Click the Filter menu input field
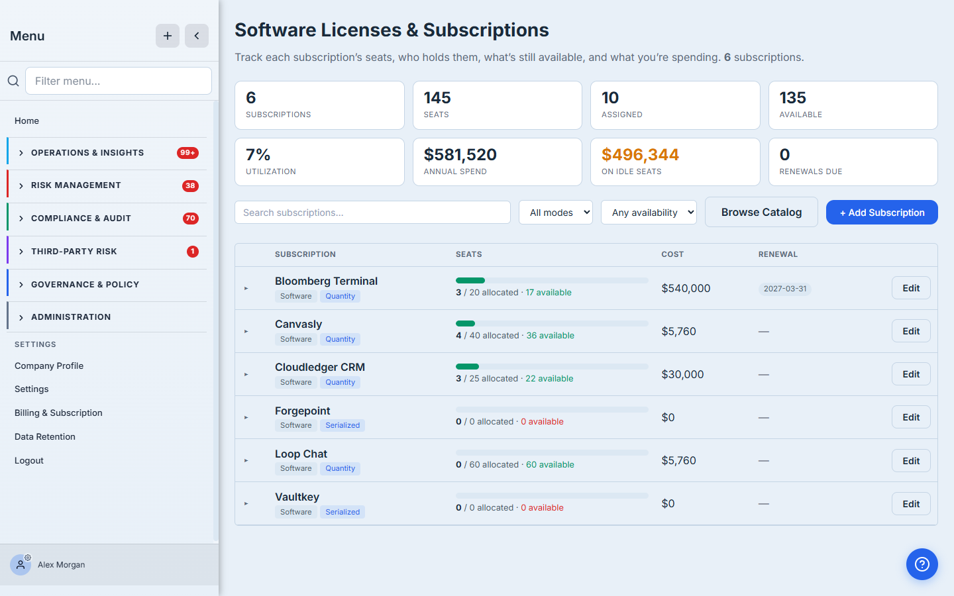 point(119,81)
